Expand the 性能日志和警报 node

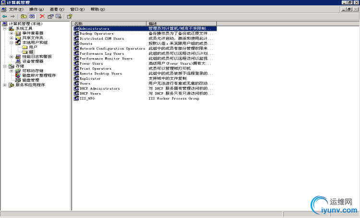tap(11, 57)
